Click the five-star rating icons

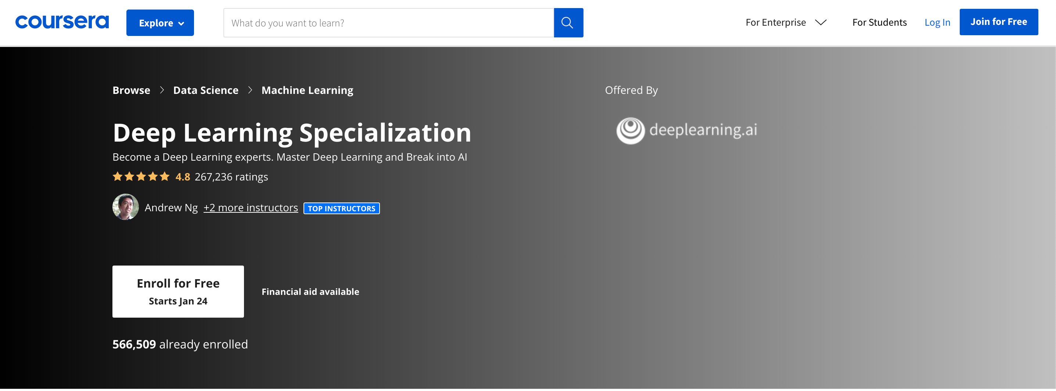[141, 176]
